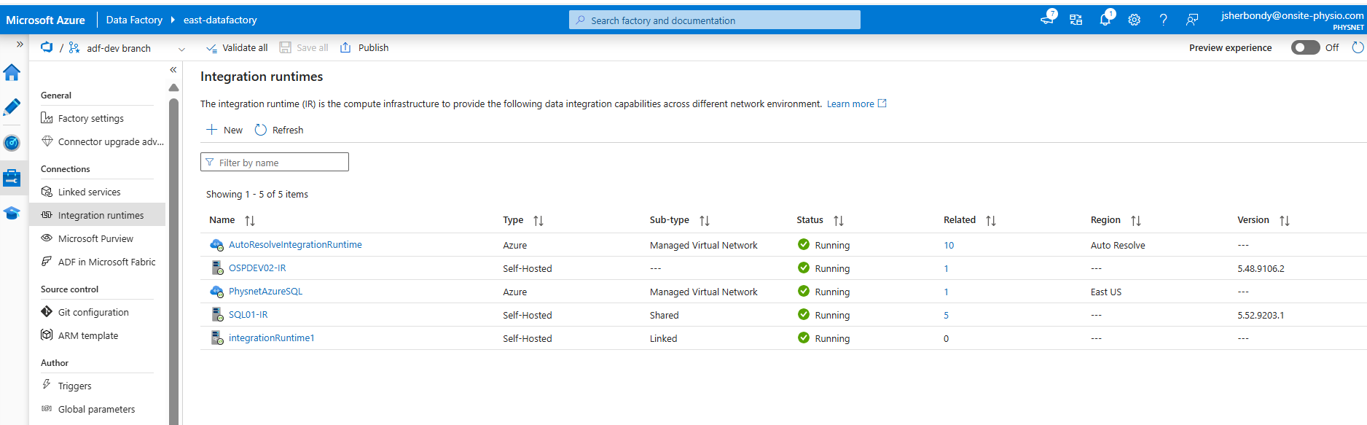This screenshot has height=425, width=1367.
Task: Toggle the Preview experience switch
Action: (1305, 47)
